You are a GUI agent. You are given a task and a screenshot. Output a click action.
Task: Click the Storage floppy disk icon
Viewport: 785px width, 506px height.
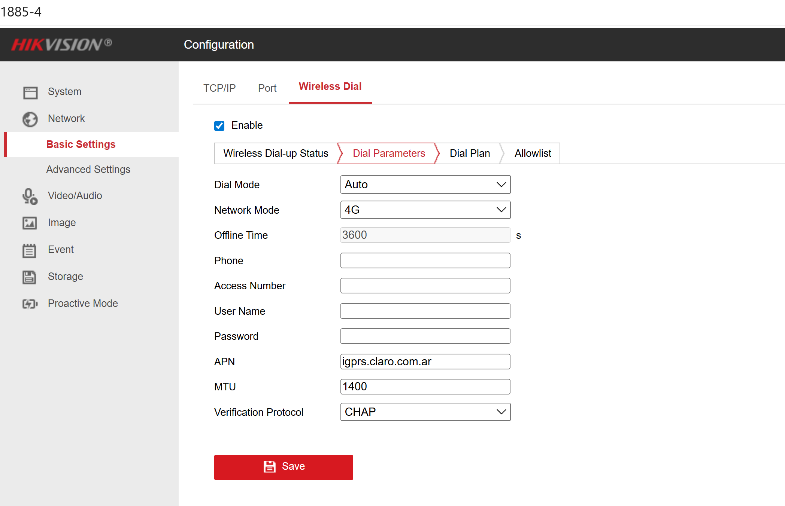point(30,277)
